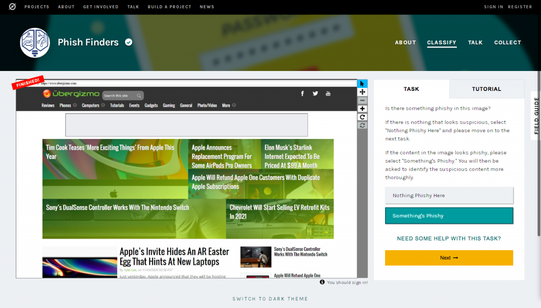Image resolution: width=541 pixels, height=308 pixels.
Task: Click the YouTube icon in the Ubergizmo header
Action: pyautogui.click(x=328, y=93)
